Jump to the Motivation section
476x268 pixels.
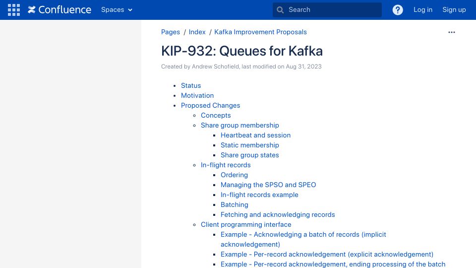pos(197,95)
